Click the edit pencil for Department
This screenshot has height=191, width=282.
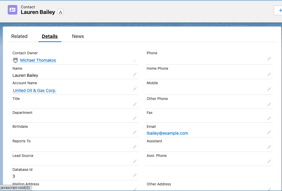point(134,118)
